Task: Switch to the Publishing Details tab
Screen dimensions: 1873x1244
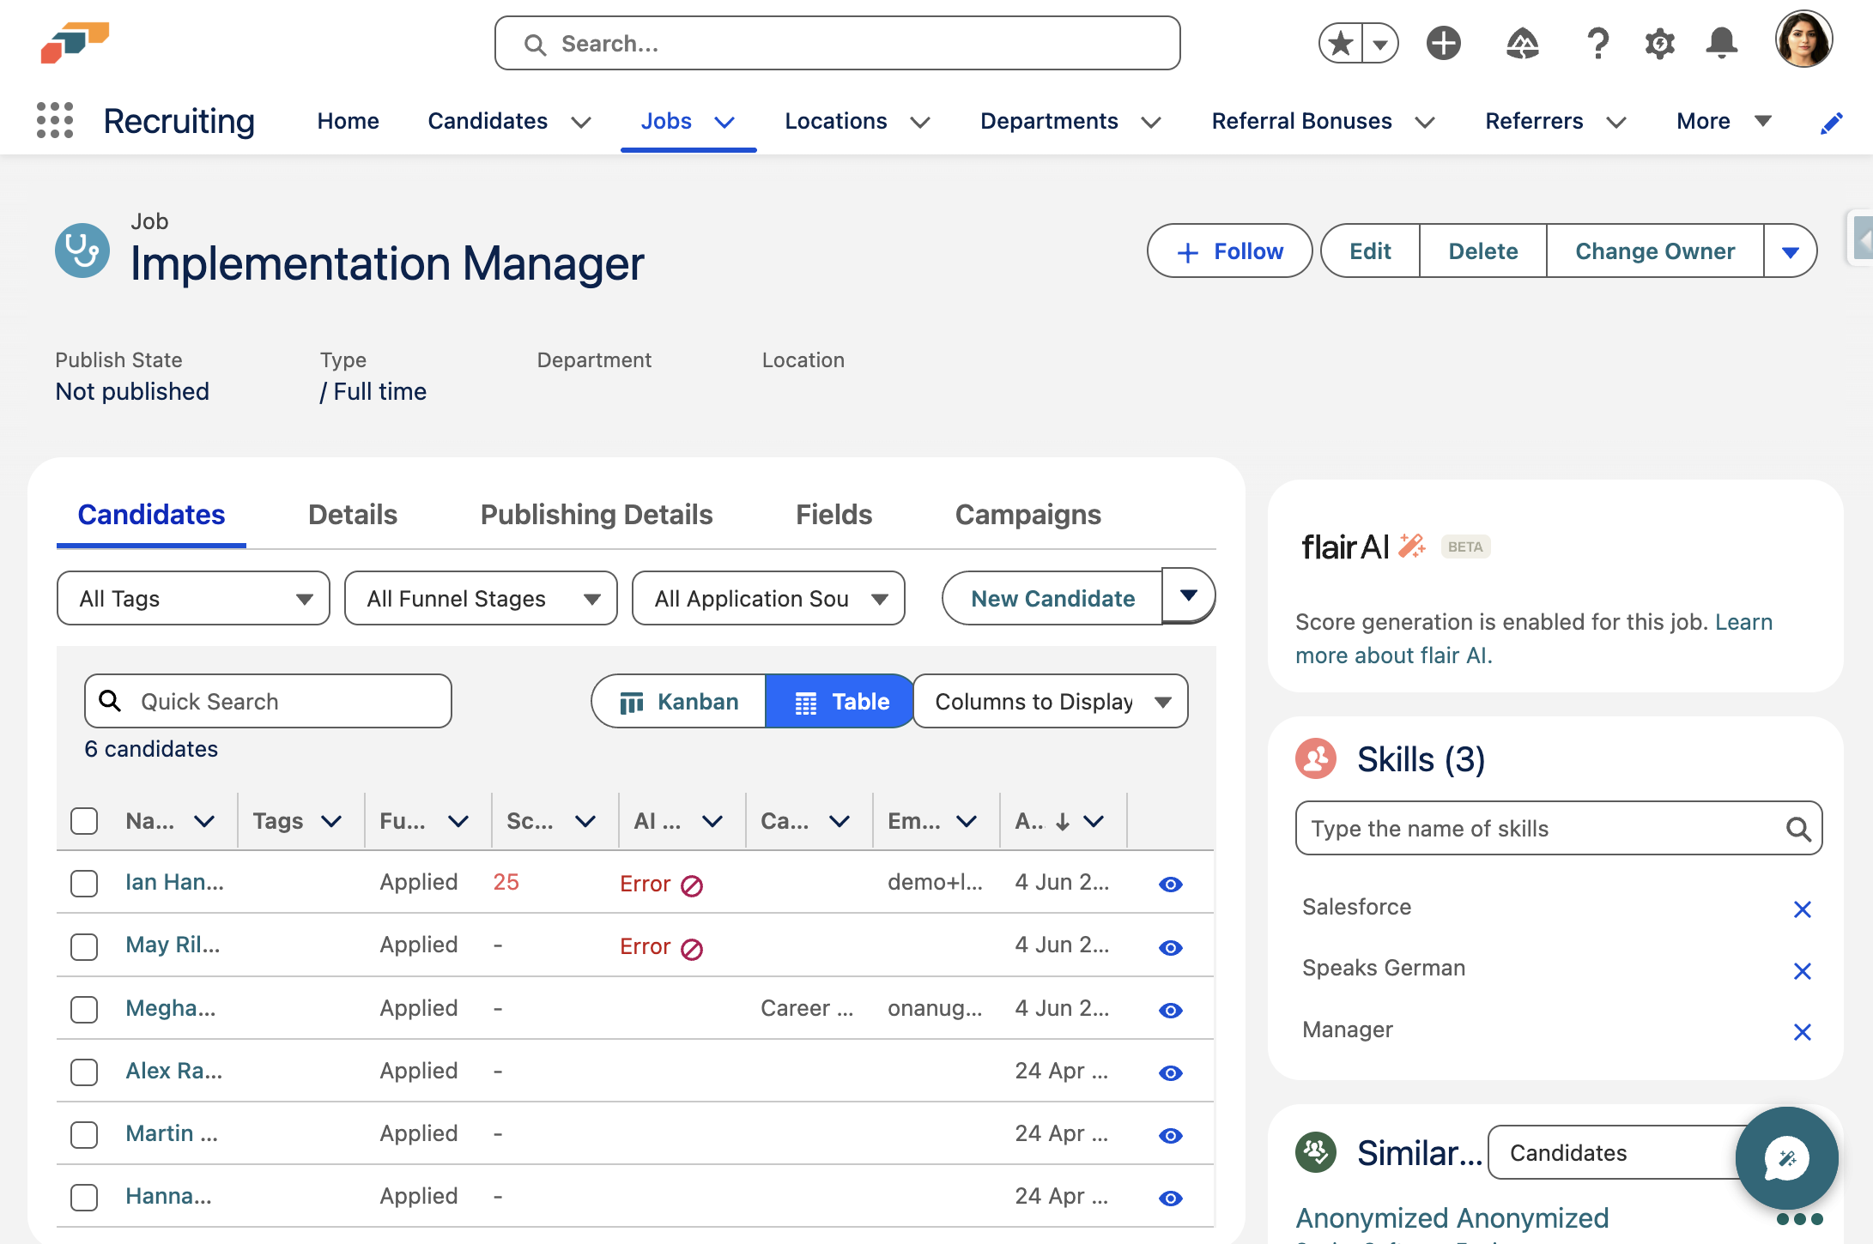Action: point(597,515)
